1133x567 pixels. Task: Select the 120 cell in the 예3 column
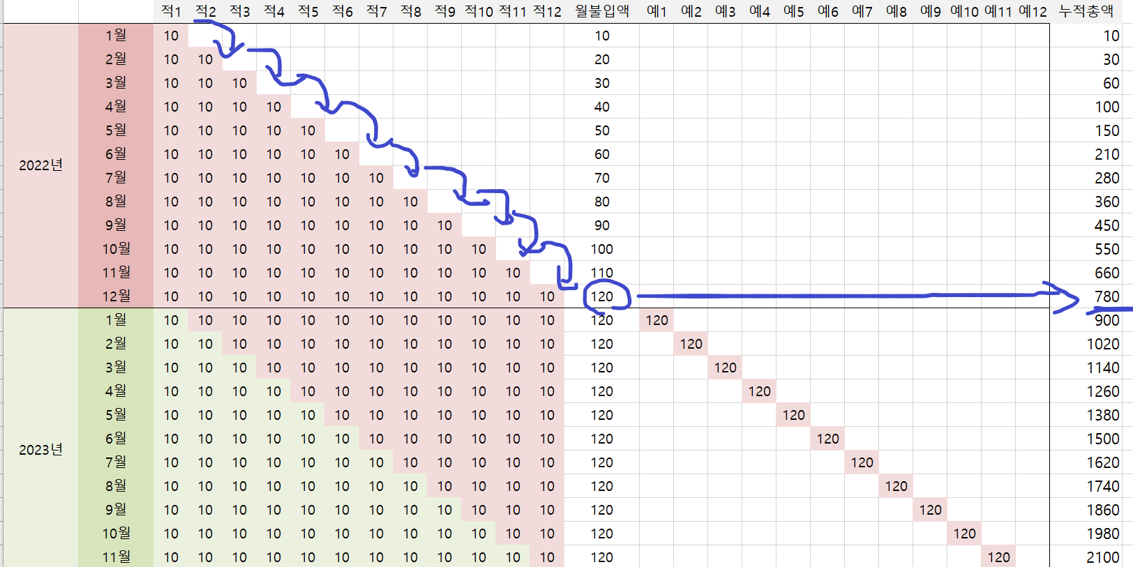(x=725, y=368)
